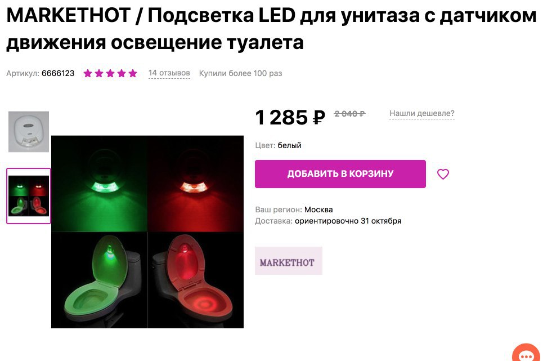Select the green and red toilet thumbnail
Screen dimensions: 543x361
pyautogui.click(x=29, y=196)
